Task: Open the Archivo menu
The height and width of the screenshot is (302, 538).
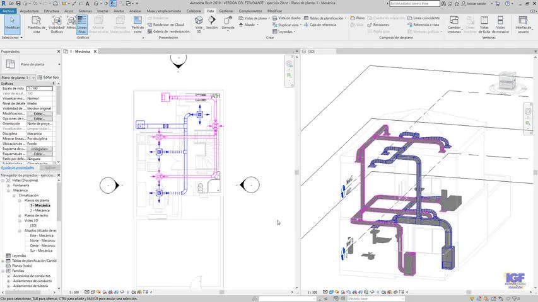Action: click(x=8, y=11)
